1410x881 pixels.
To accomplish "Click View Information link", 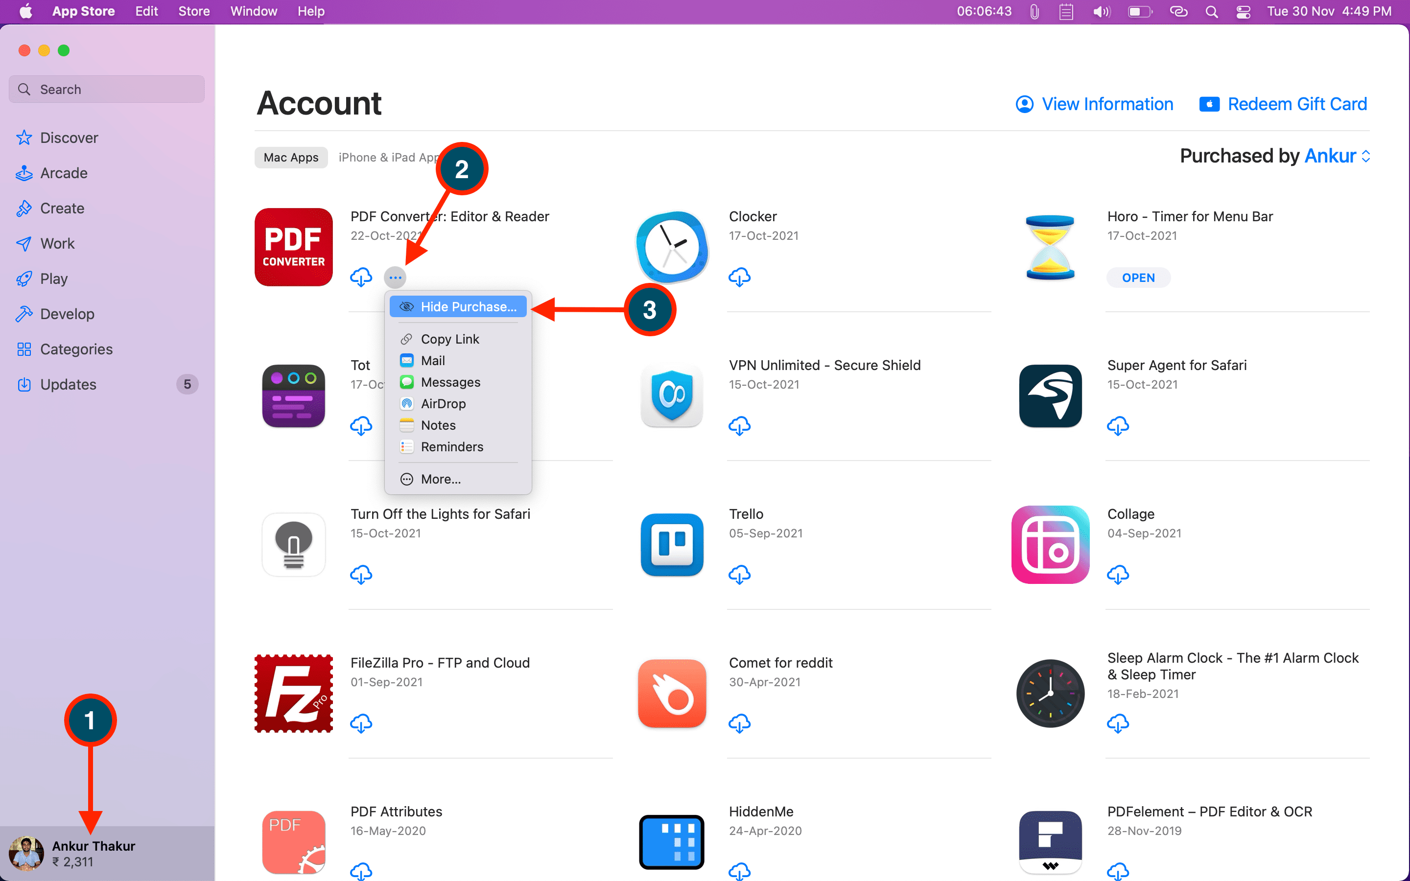I will click(x=1094, y=104).
